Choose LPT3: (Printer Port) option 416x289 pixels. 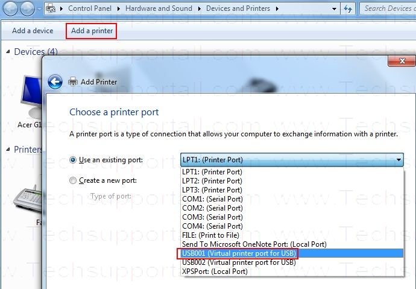(x=292, y=190)
